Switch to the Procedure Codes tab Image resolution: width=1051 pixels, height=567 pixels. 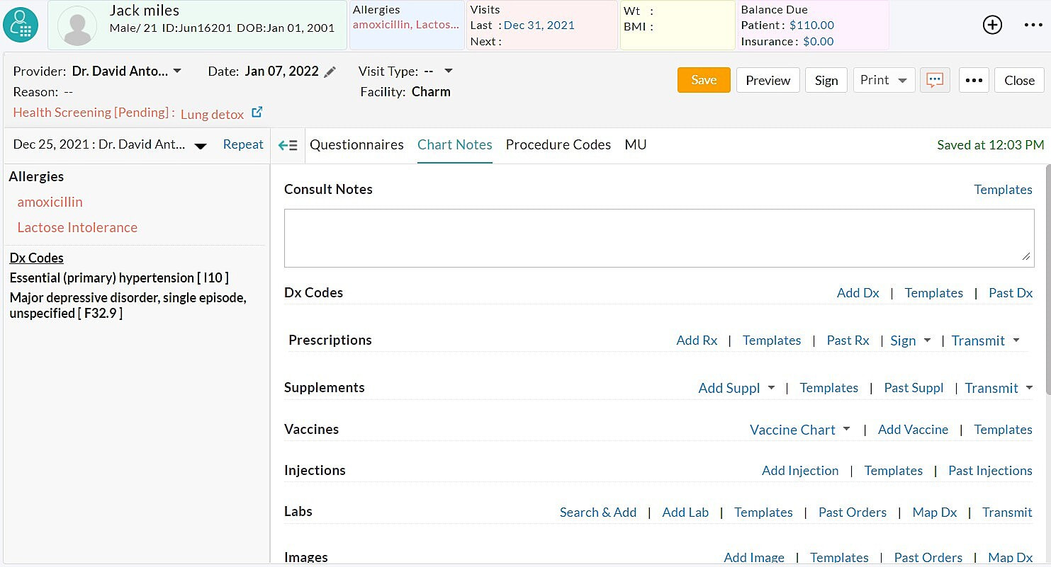click(x=558, y=144)
